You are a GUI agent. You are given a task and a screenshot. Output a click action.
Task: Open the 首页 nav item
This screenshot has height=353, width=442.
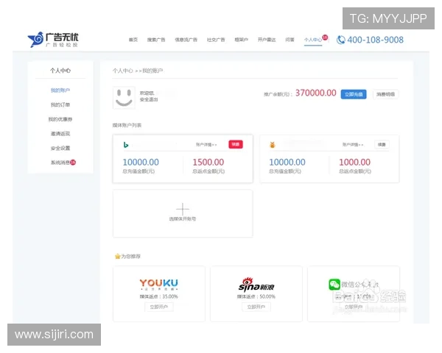133,40
